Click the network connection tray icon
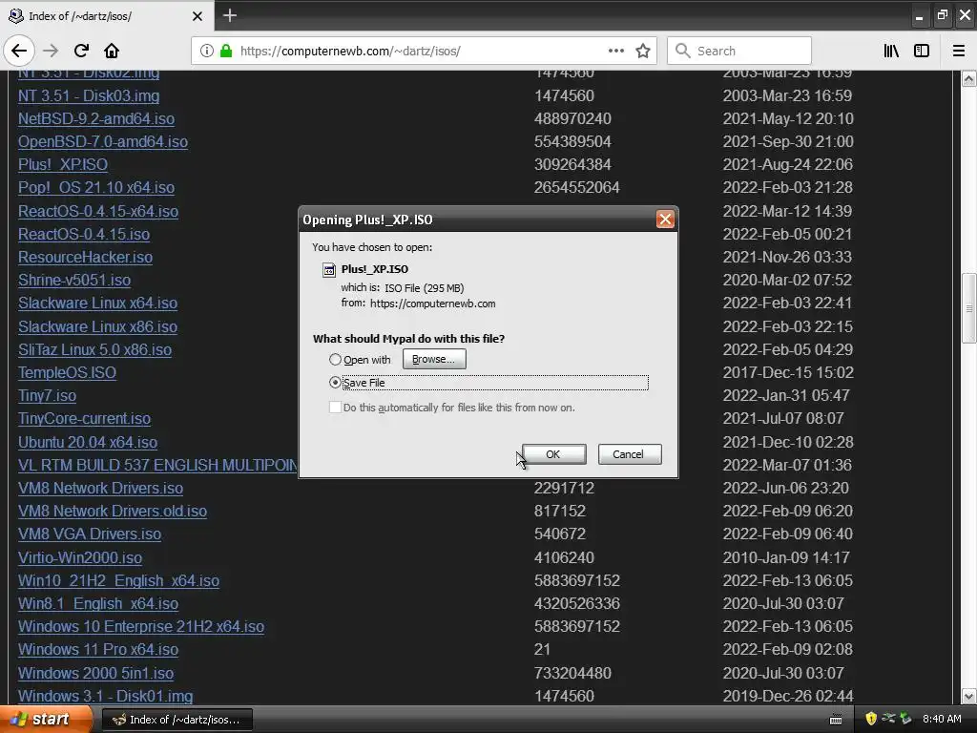This screenshot has width=977, height=733. point(888,719)
